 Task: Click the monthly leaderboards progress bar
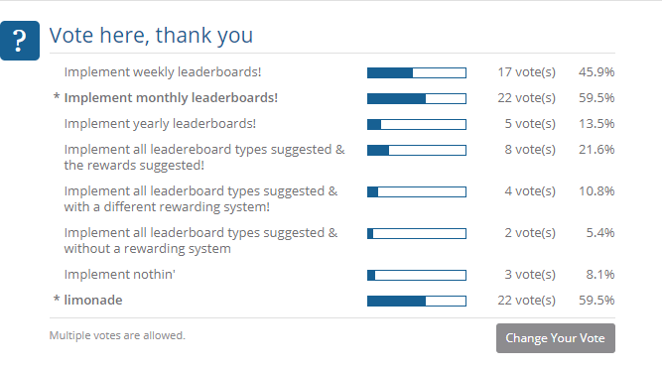click(x=417, y=99)
